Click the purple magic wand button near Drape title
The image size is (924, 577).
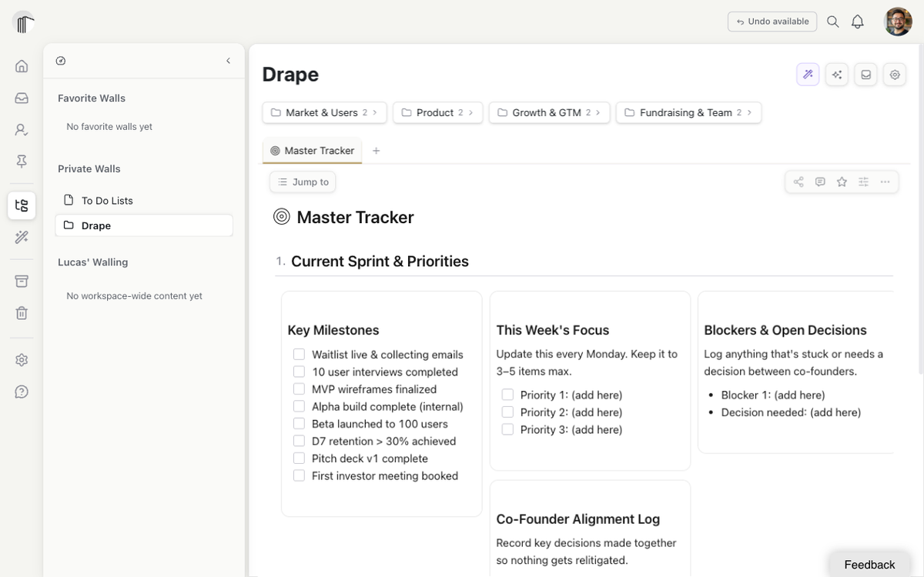pos(808,75)
